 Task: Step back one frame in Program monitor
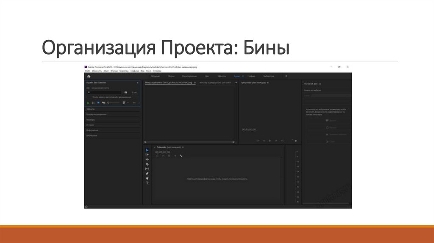pyautogui.click(x=264, y=141)
